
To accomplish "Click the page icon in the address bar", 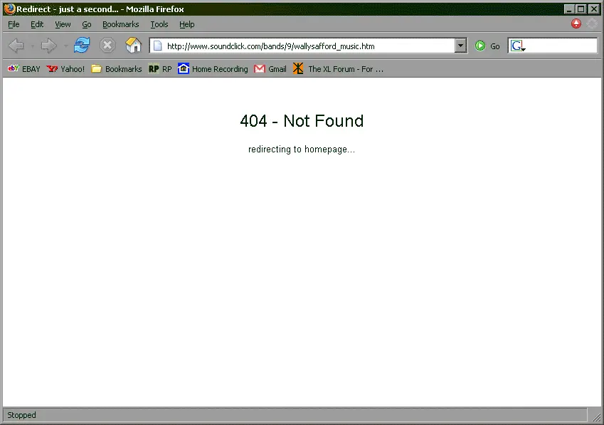I will [x=157, y=46].
